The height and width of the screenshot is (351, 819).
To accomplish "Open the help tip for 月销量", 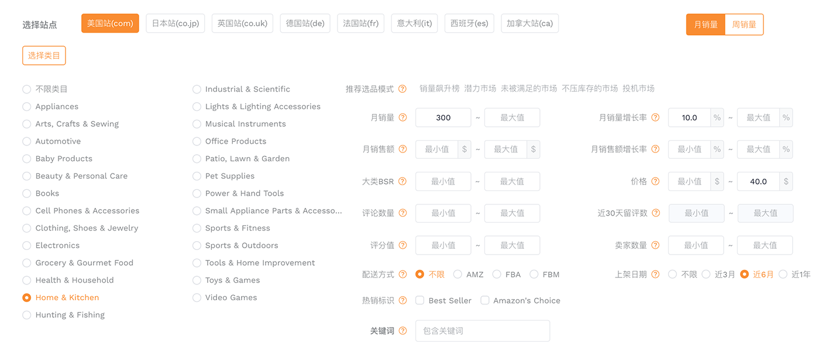I will tap(402, 117).
